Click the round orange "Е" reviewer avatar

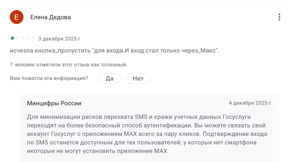tap(17, 17)
